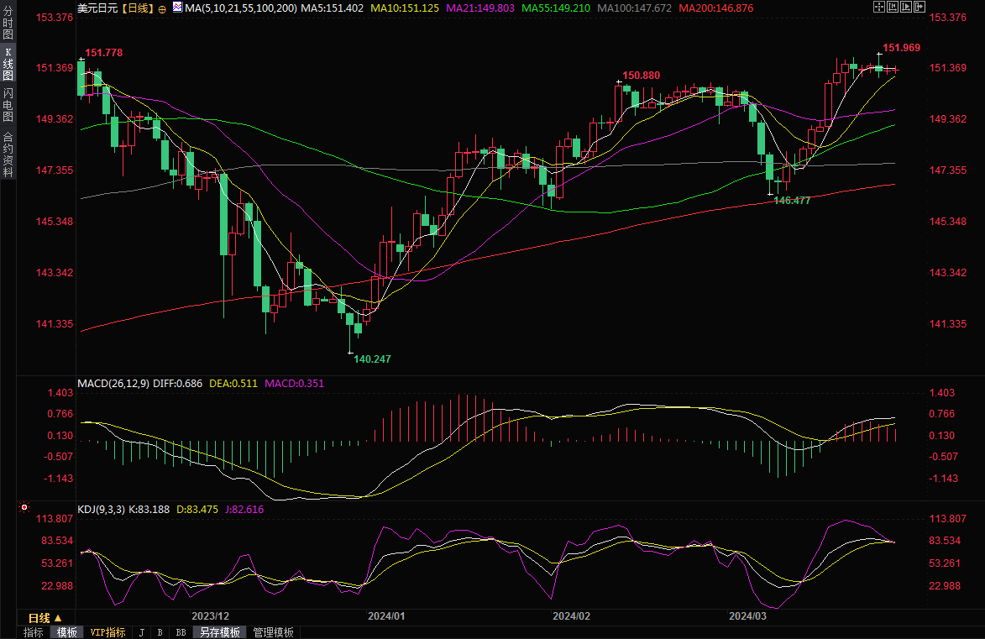985x639 pixels.
Task: Click the DEA:0.511 value
Action: pyautogui.click(x=233, y=383)
